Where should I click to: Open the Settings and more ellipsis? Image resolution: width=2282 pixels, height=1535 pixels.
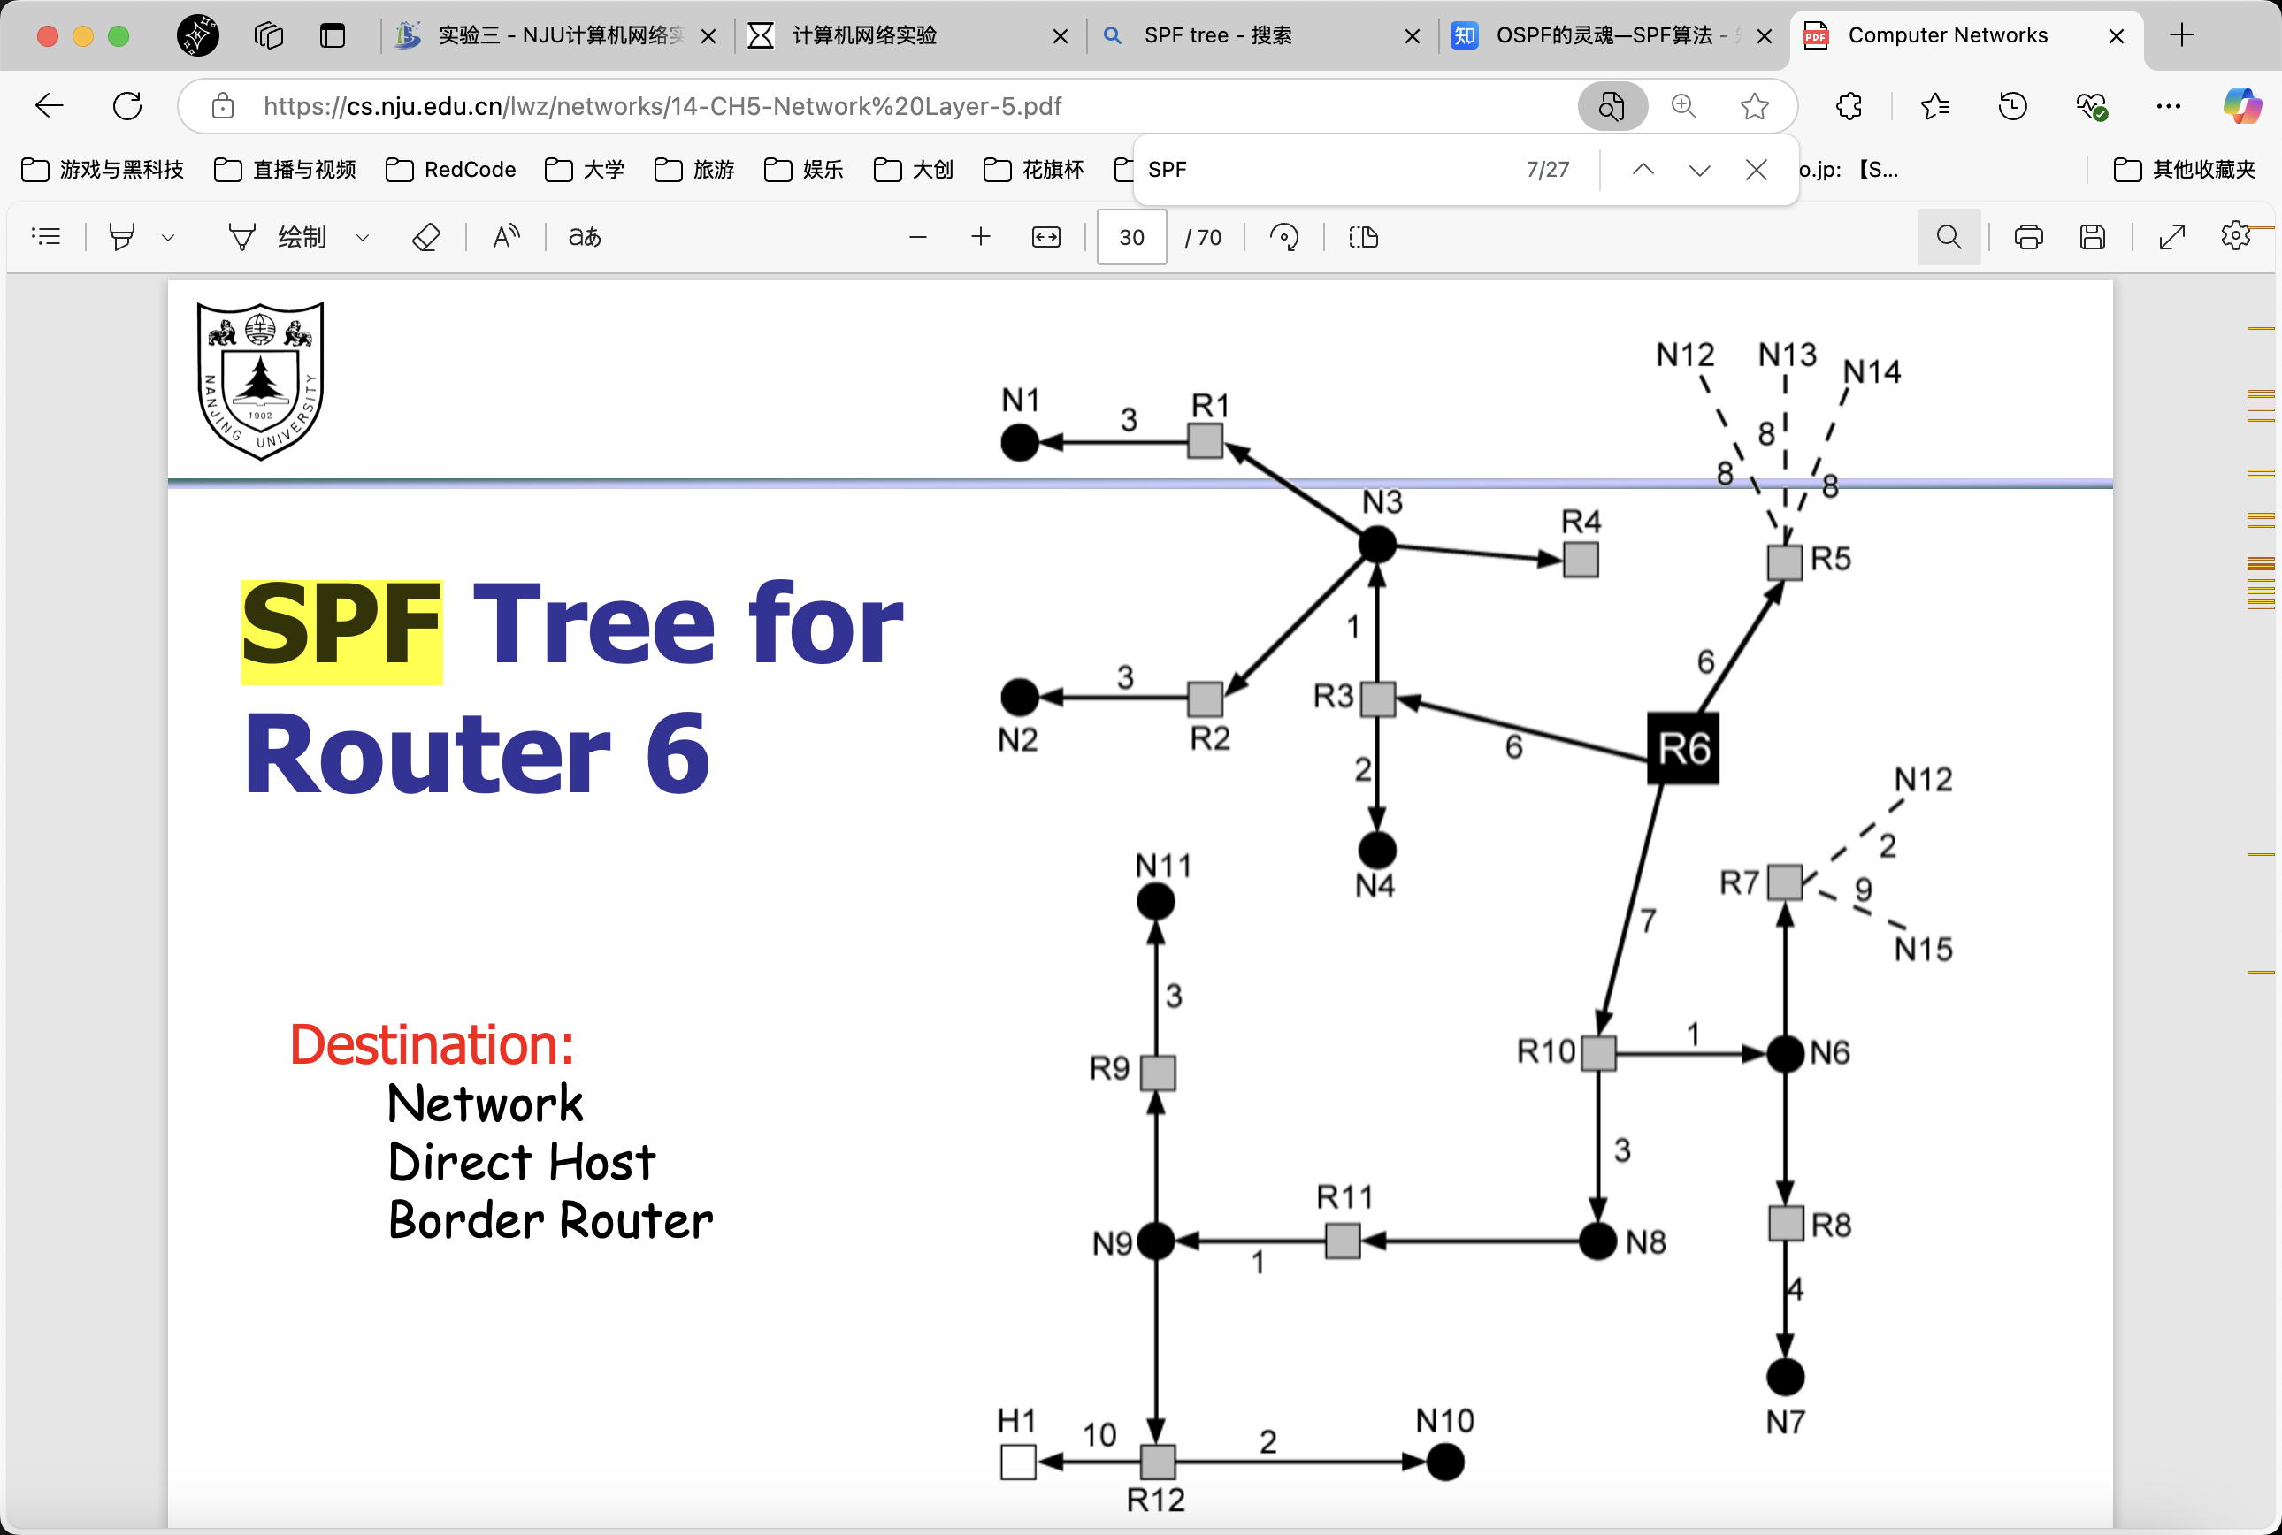[2169, 106]
